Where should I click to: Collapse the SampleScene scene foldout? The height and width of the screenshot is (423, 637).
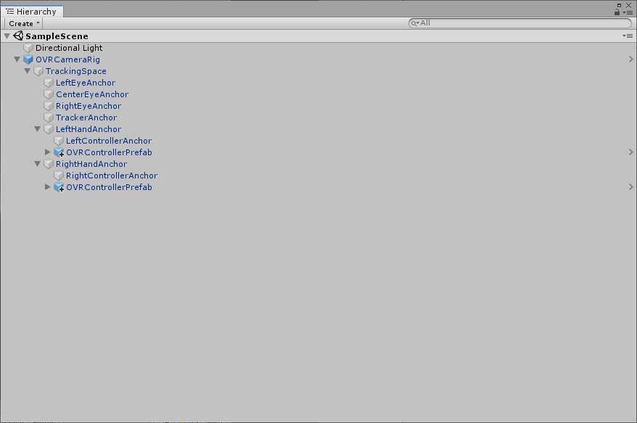click(7, 36)
